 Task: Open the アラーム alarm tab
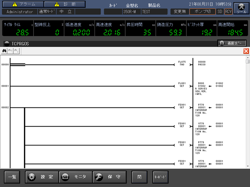click(x=24, y=4)
